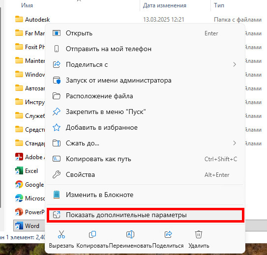This screenshot has width=267, height=255.
Task: Select the Foxit folder row
Action: (x=30, y=47)
